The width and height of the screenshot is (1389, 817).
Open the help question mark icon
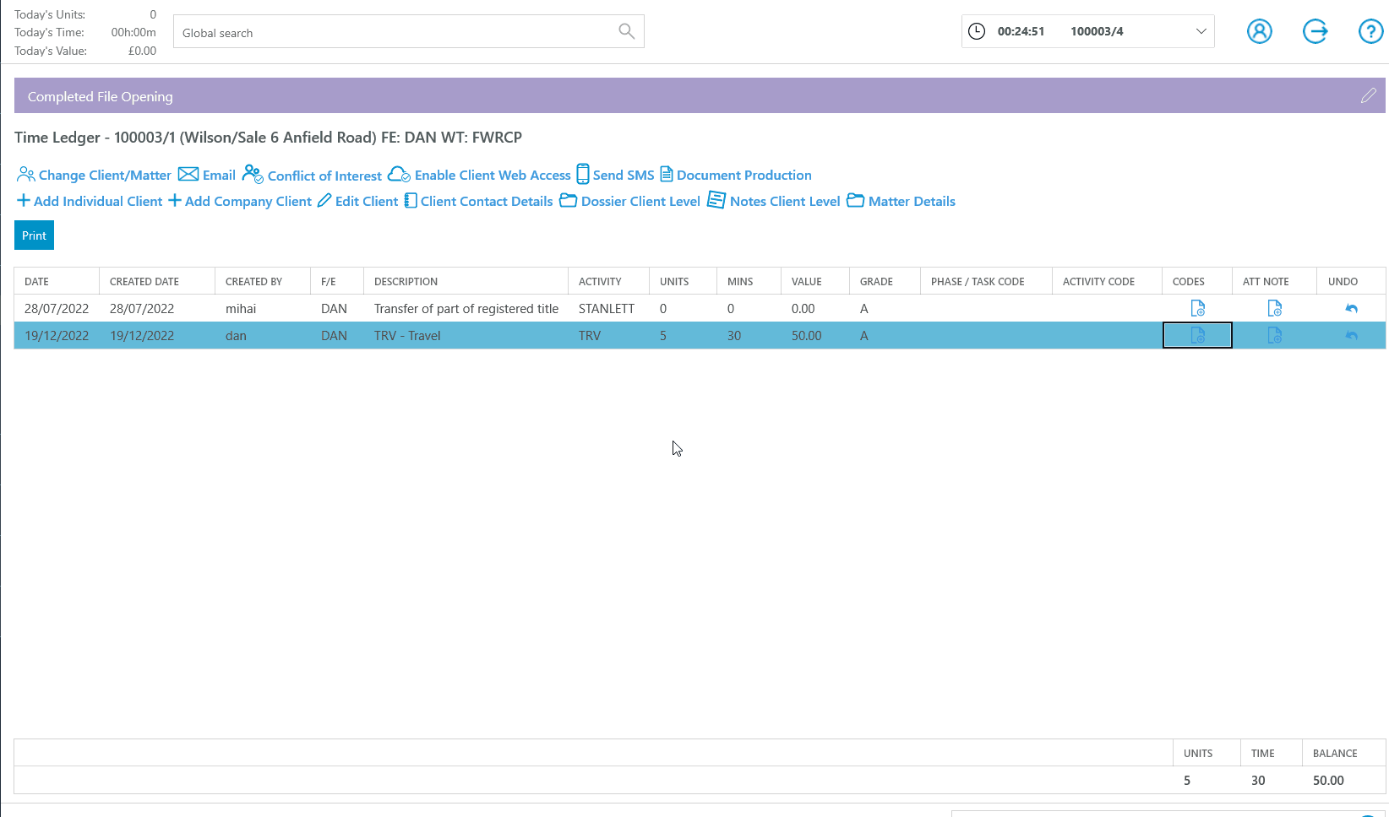(1370, 31)
